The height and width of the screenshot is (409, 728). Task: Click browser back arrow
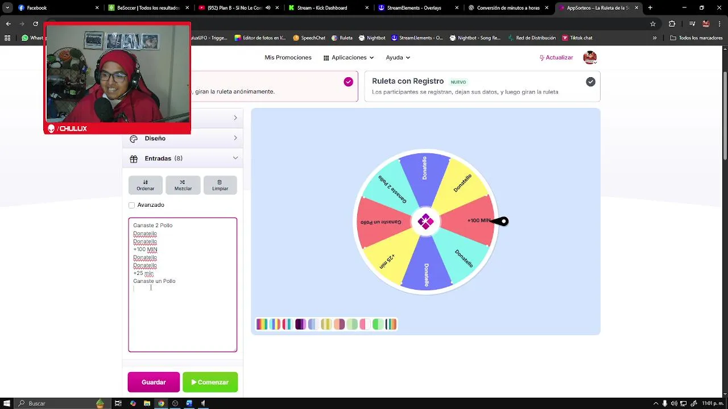click(x=8, y=24)
